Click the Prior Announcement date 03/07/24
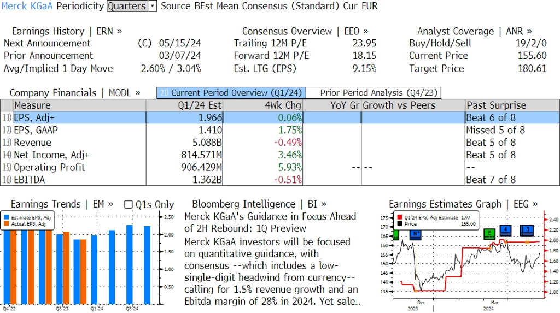 point(180,56)
